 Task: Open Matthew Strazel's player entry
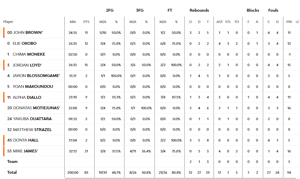(32, 130)
